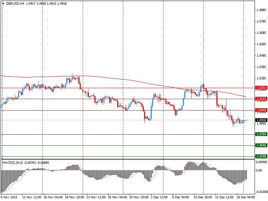Click the MACD(5,34,5) indicator label
Viewport: 268px width, 201px height.
click(12, 163)
